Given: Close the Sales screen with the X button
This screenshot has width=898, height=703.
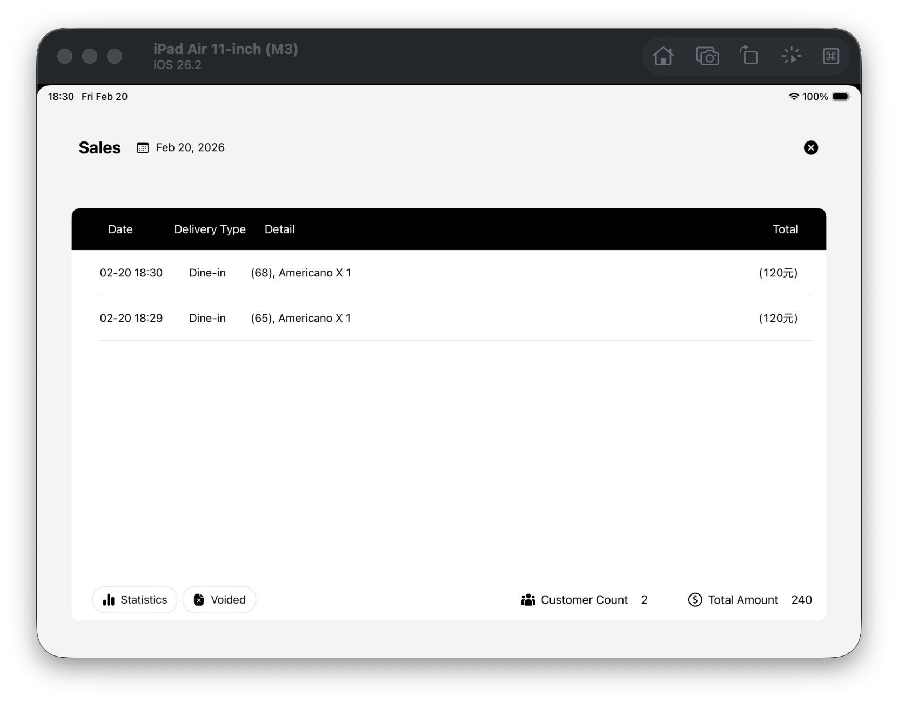Looking at the screenshot, I should (810, 148).
